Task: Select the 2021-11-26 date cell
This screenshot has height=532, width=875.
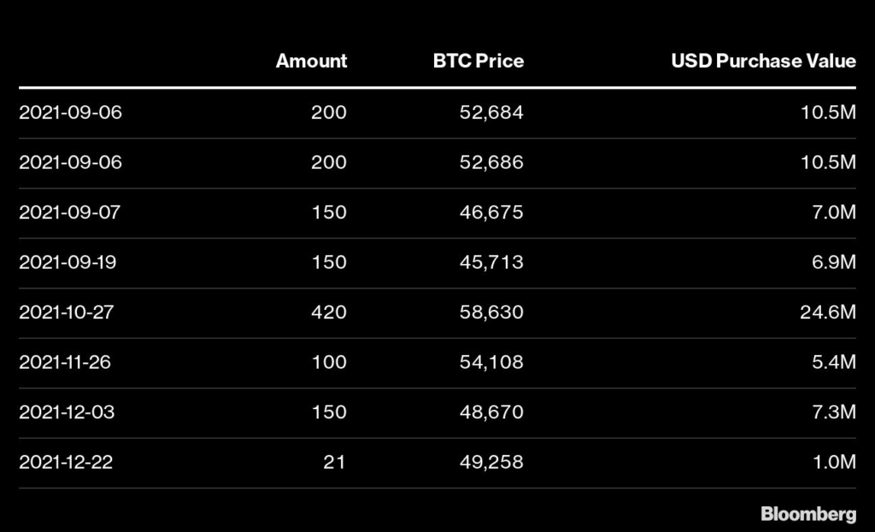Action: [65, 362]
